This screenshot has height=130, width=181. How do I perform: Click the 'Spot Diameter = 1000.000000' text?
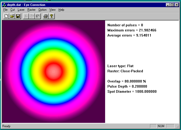pyautogui.click(x=132, y=92)
